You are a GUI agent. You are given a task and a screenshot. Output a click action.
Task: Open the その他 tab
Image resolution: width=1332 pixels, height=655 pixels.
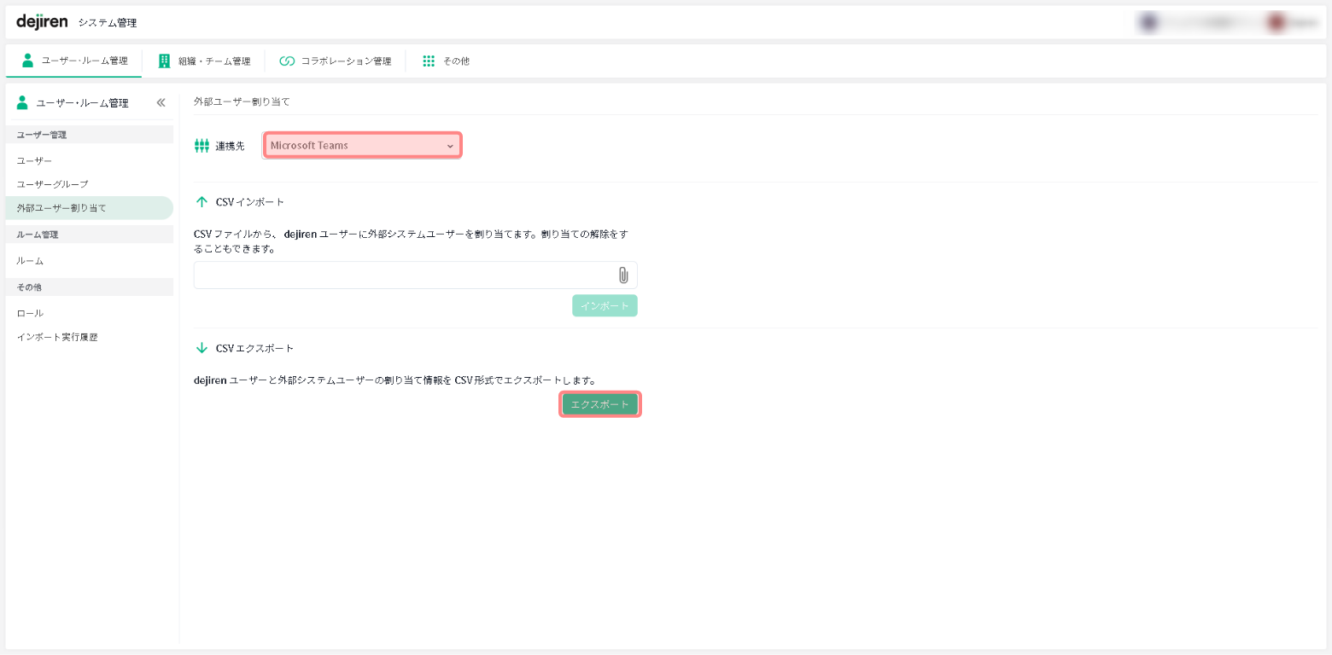point(446,61)
